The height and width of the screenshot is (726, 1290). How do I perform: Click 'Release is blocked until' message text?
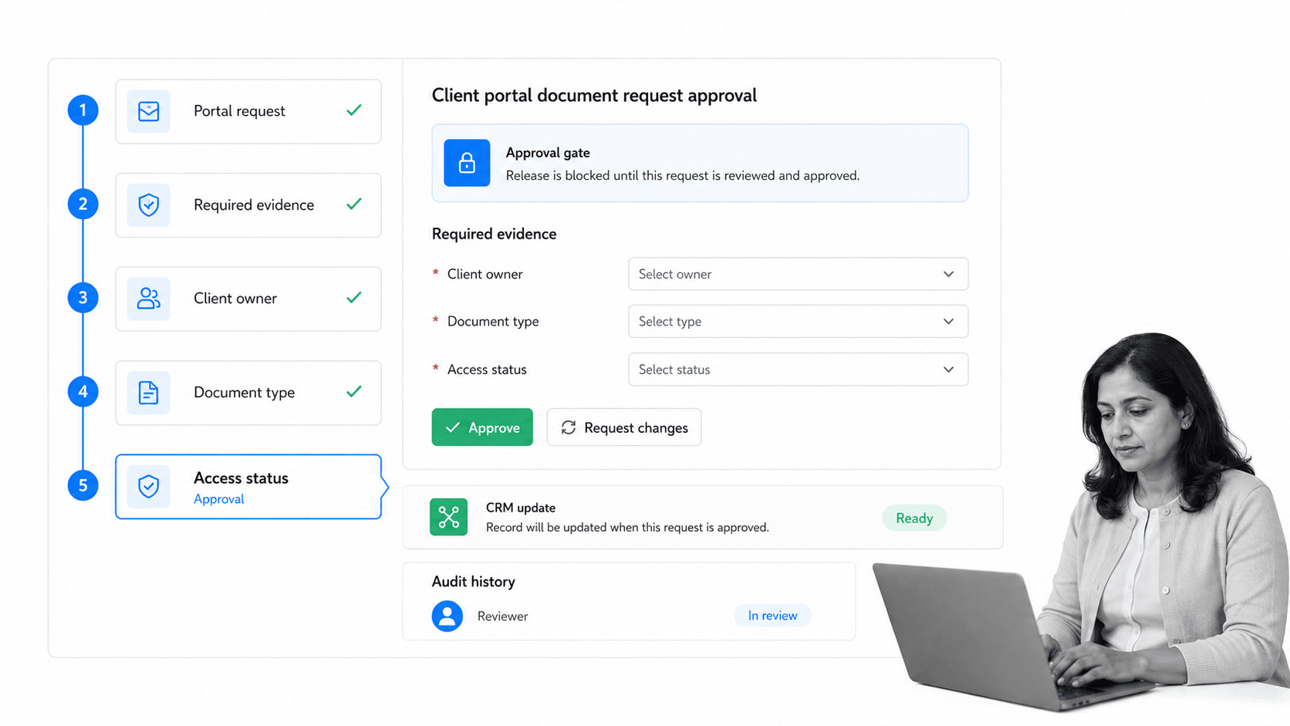tap(682, 176)
